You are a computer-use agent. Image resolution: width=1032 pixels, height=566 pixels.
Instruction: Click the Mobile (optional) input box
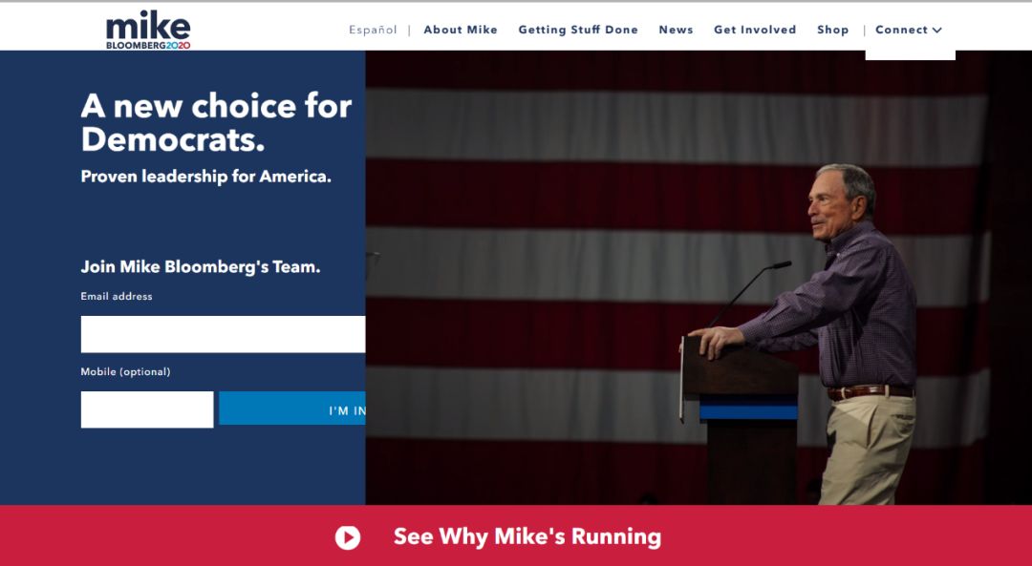[147, 409]
